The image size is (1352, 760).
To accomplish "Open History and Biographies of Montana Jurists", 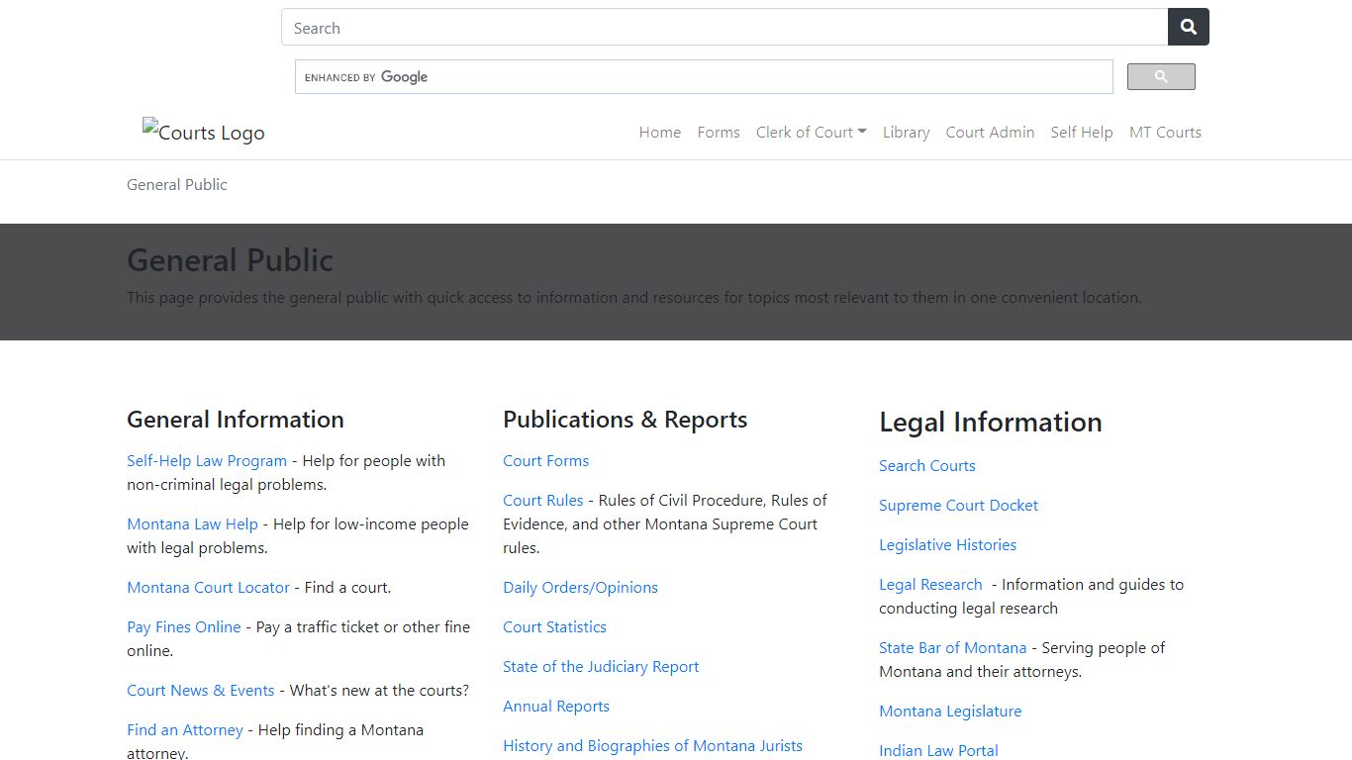I will click(x=652, y=746).
